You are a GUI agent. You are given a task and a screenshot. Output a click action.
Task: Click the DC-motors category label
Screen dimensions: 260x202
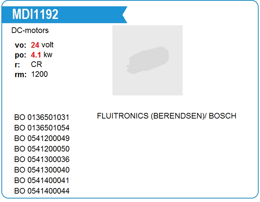coord(30,31)
